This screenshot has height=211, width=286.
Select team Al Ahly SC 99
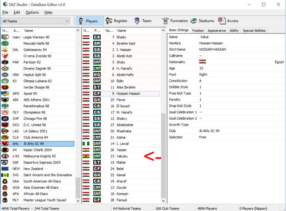coord(38,144)
